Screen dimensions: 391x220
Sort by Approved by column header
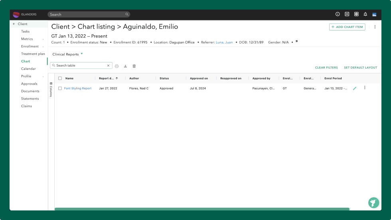261,78
